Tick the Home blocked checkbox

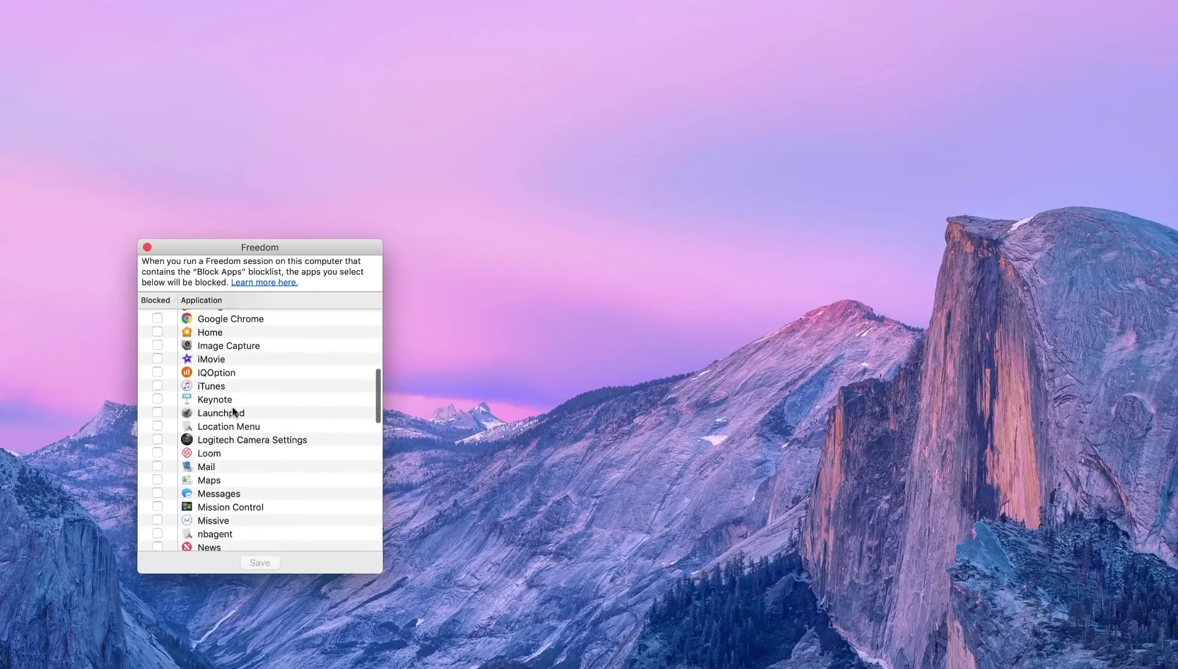158,331
